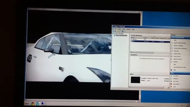
Task: Open Settings action for Win7
Action: (176, 79)
